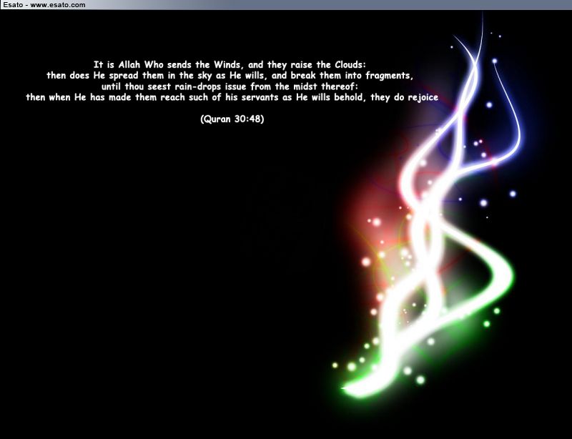The image size is (572, 439).
Task: Click the 'Esato - www.esato.com' title text
Action: click(44, 5)
